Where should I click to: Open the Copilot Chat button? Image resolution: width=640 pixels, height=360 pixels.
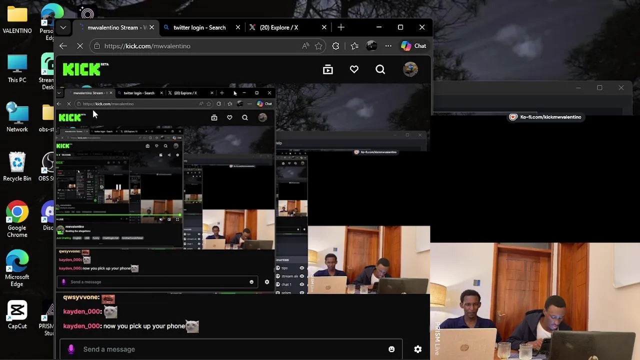(x=413, y=46)
